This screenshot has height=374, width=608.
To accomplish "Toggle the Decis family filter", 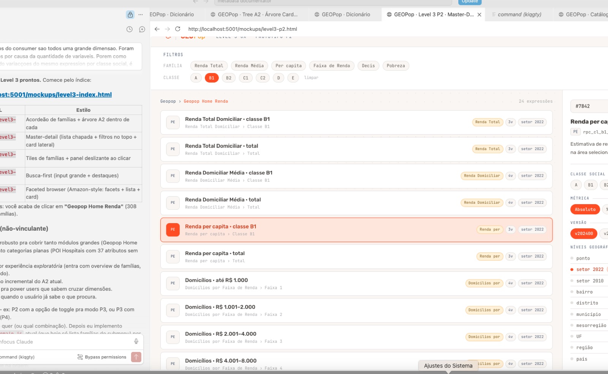I will pyautogui.click(x=368, y=66).
